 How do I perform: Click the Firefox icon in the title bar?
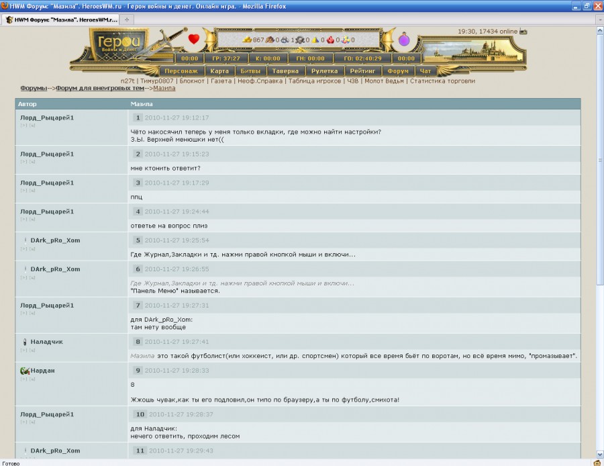coord(4,5)
